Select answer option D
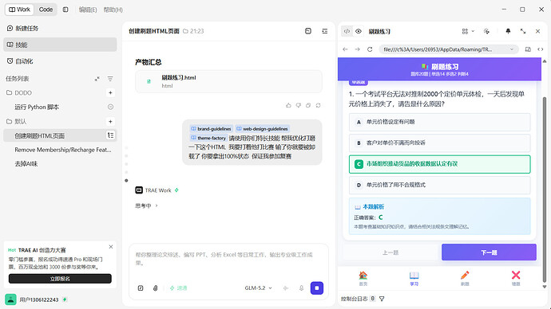 pos(440,185)
